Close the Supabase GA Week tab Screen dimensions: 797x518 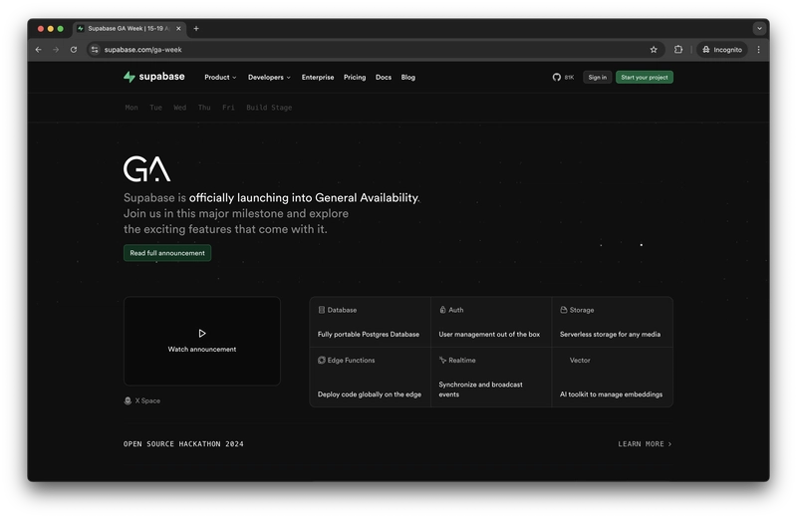point(178,29)
